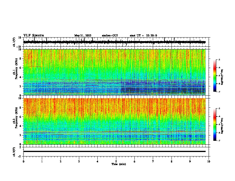The width and height of the screenshot is (235, 181).
Task: Click the ch.1 "Frequency (kHz)" axis label
Action: pos(16,69)
